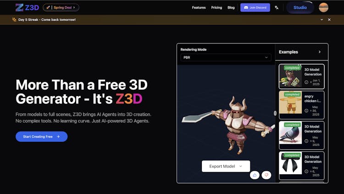Click the Examples heading text
The width and height of the screenshot is (344, 194).
click(289, 52)
